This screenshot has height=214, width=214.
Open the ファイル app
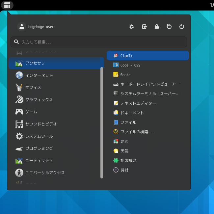pos(148,122)
